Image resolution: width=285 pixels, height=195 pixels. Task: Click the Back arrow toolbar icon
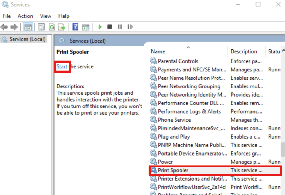click(4, 27)
